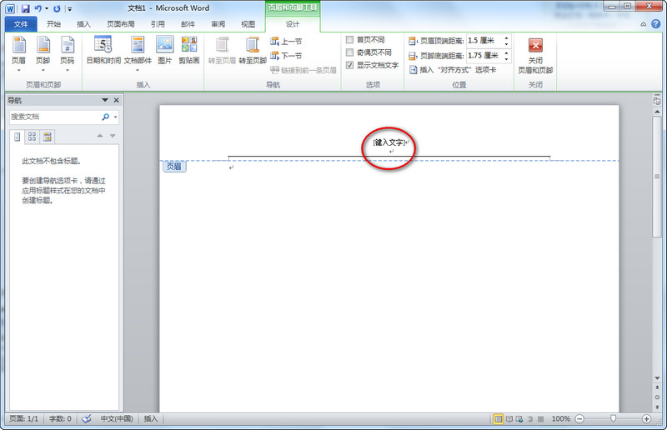Go to previous heading arrow in Navigation
This screenshot has height=430, width=667.
(100, 136)
